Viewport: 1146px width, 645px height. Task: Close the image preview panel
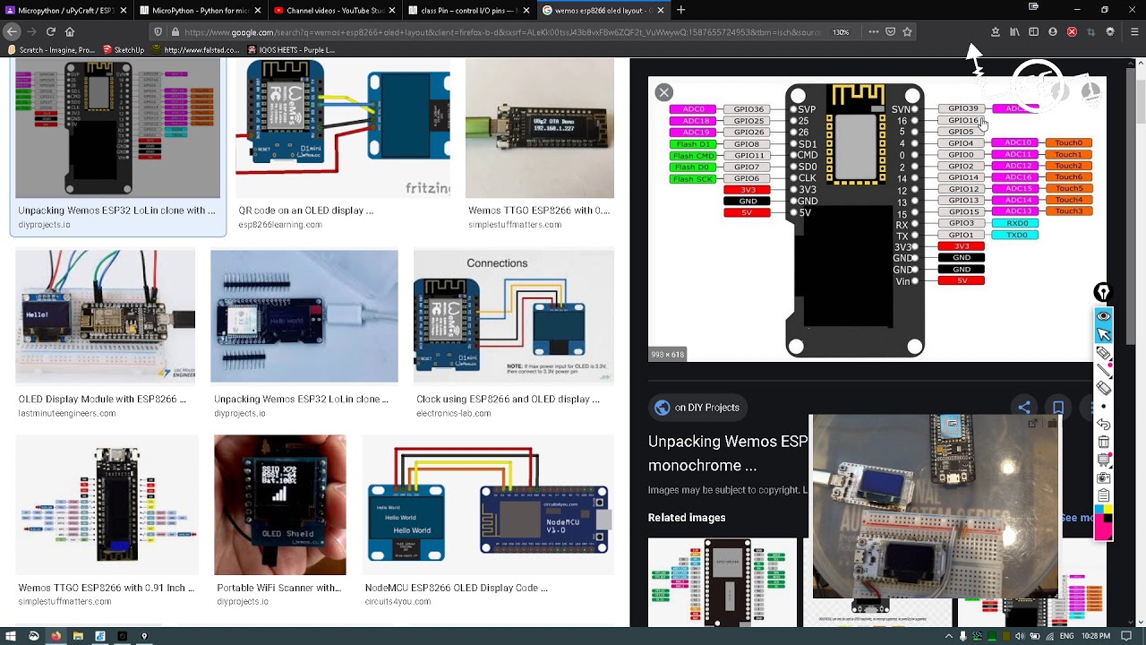663,92
